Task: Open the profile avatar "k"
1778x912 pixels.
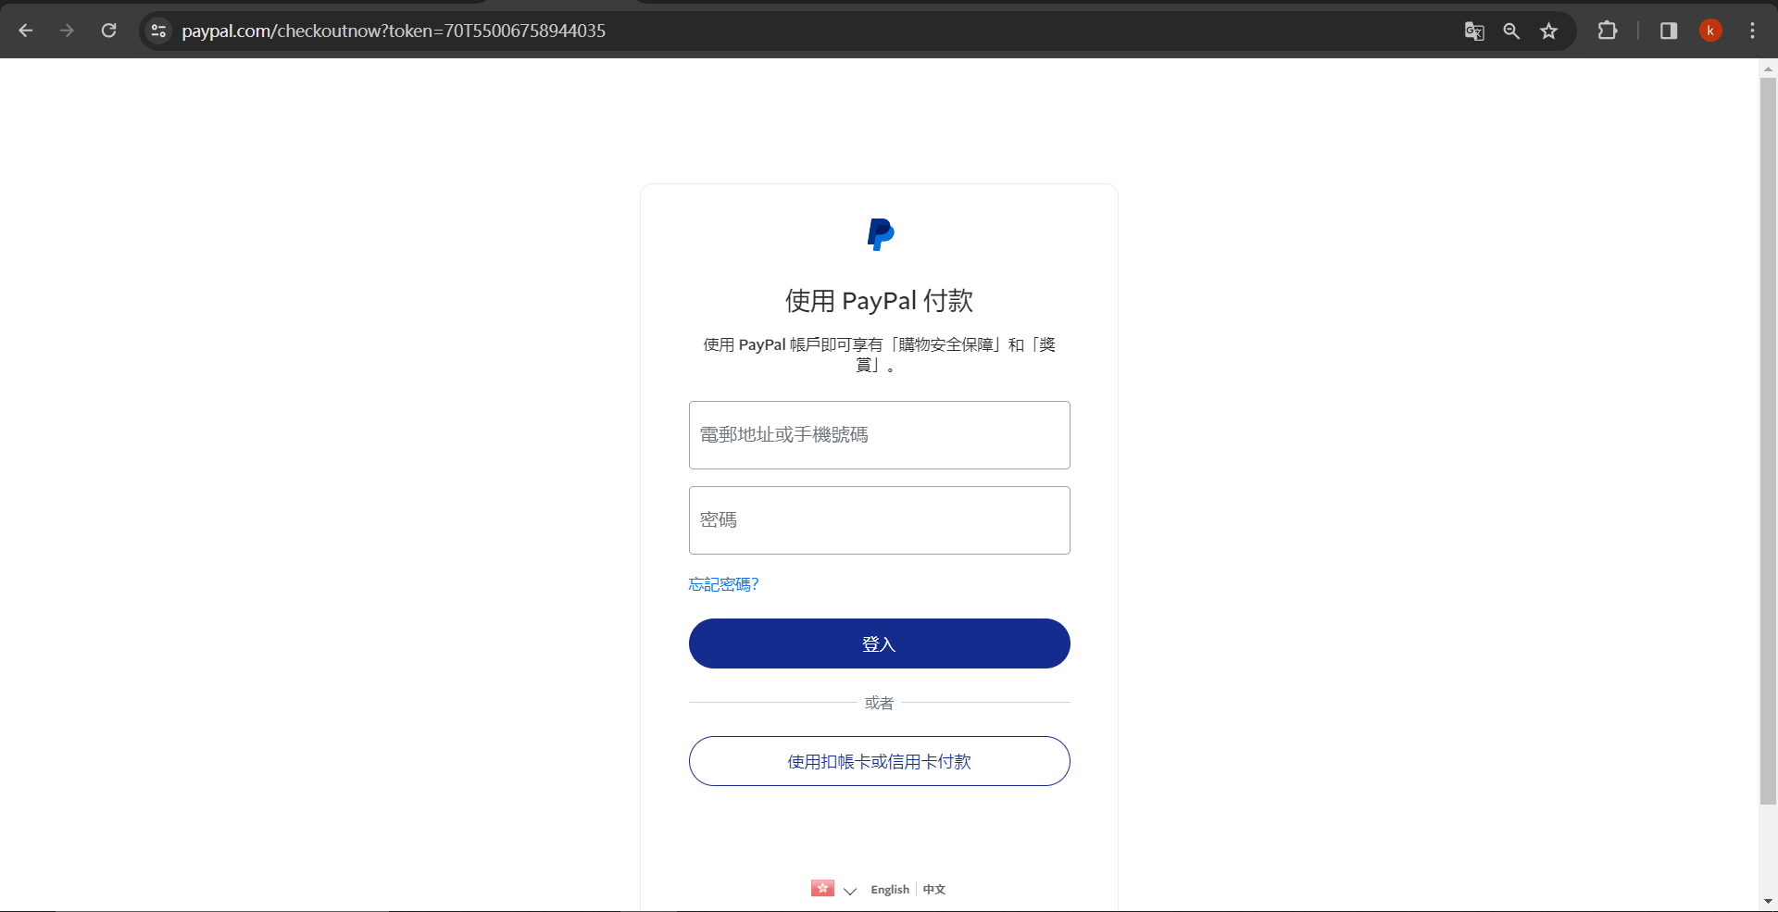Action: [1710, 31]
